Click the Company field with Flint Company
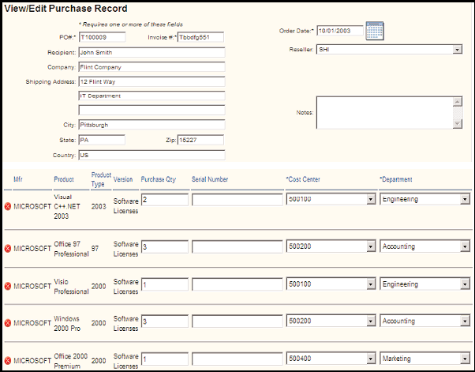Viewport: 475px width, 372px height. pos(151,67)
